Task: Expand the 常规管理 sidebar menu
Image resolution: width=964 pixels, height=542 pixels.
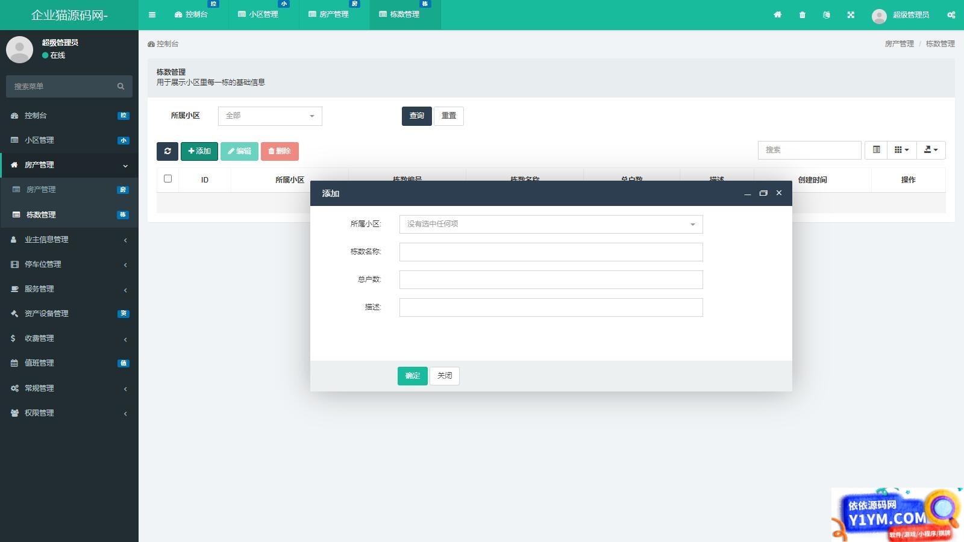Action: pyautogui.click(x=69, y=388)
